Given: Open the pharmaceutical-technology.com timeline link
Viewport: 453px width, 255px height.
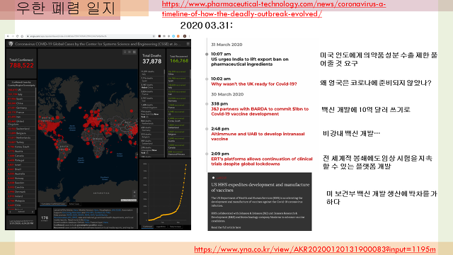Looking at the screenshot, I should (274, 9).
